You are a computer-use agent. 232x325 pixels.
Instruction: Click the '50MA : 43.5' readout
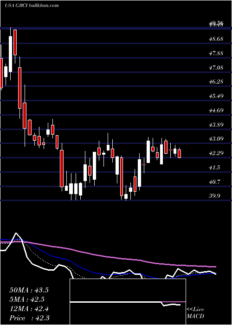(x=29, y=290)
